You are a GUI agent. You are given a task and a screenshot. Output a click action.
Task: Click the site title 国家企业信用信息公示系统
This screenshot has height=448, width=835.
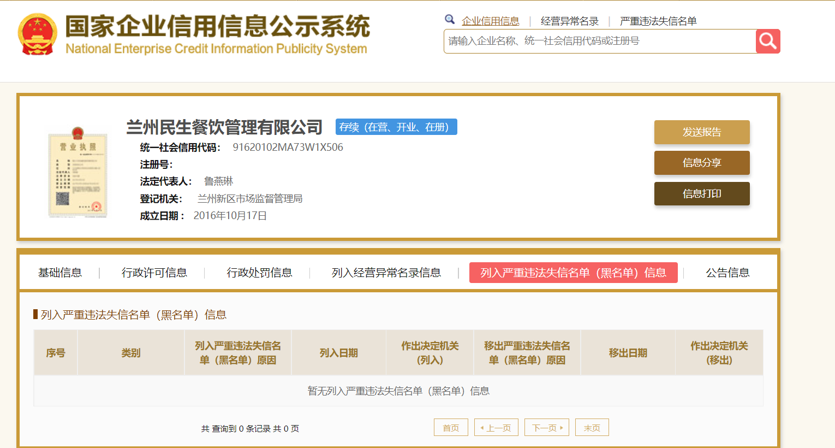pyautogui.click(x=218, y=26)
